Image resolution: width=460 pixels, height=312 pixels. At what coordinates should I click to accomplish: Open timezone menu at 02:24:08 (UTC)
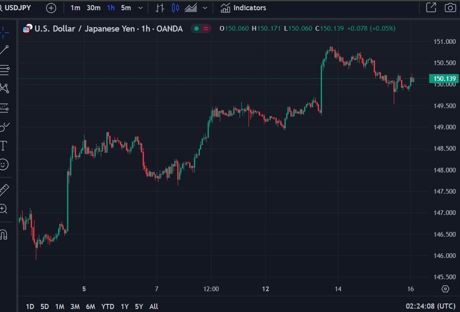click(431, 306)
